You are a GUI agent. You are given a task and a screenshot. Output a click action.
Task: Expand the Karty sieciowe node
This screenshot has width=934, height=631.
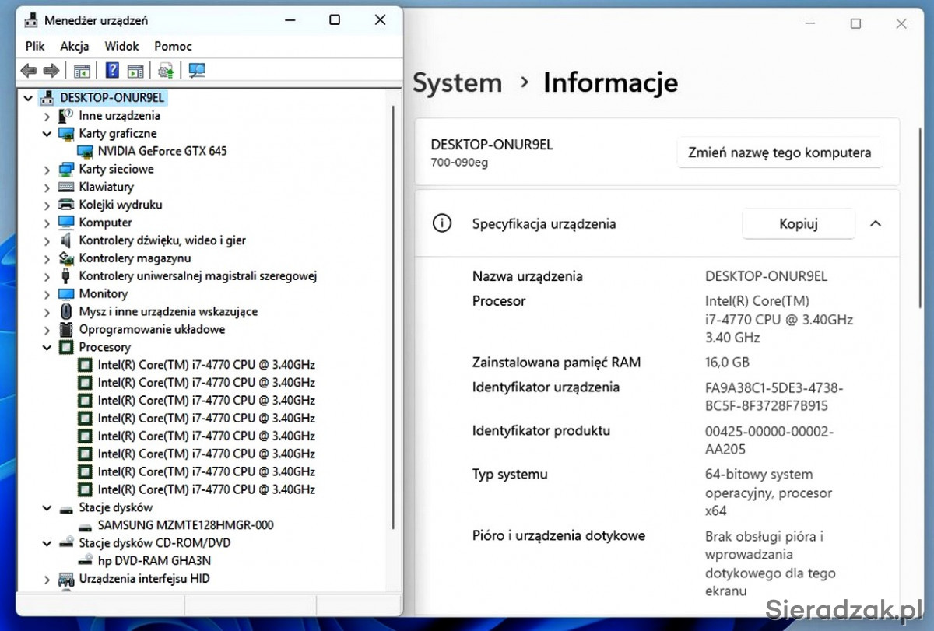point(47,170)
